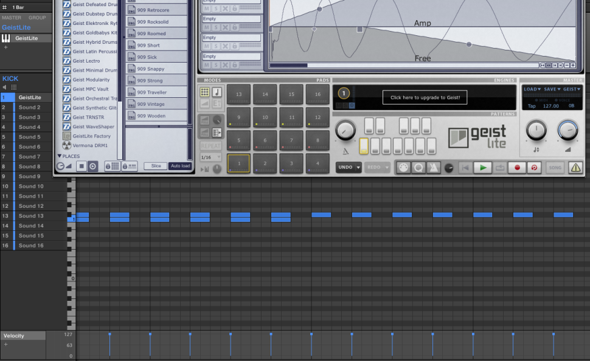Switch to the MASTER tab
Screen dimensions: 590x361
(11, 18)
